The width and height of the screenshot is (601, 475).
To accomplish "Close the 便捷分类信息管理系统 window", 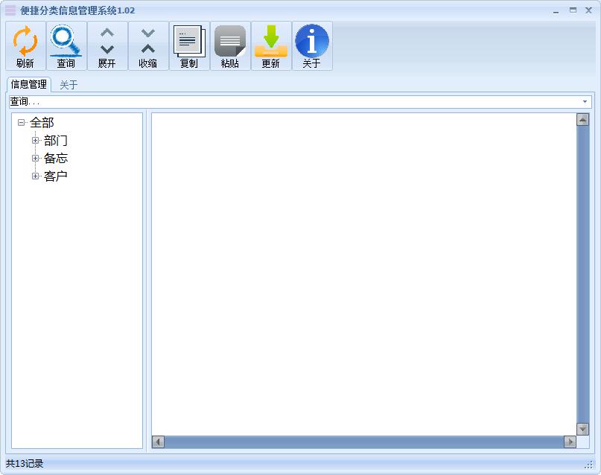I will (589, 10).
